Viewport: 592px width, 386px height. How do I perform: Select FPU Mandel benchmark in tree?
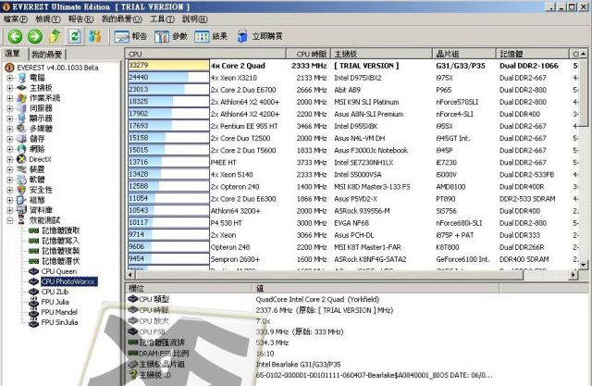pyautogui.click(x=61, y=312)
